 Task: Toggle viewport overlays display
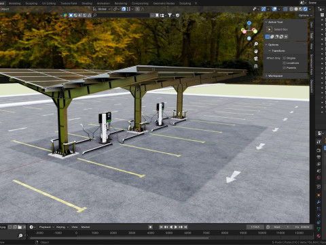tap(274, 9)
